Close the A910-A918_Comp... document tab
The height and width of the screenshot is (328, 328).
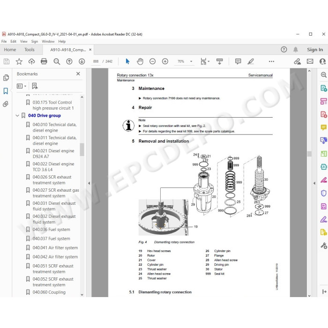pos(90,50)
